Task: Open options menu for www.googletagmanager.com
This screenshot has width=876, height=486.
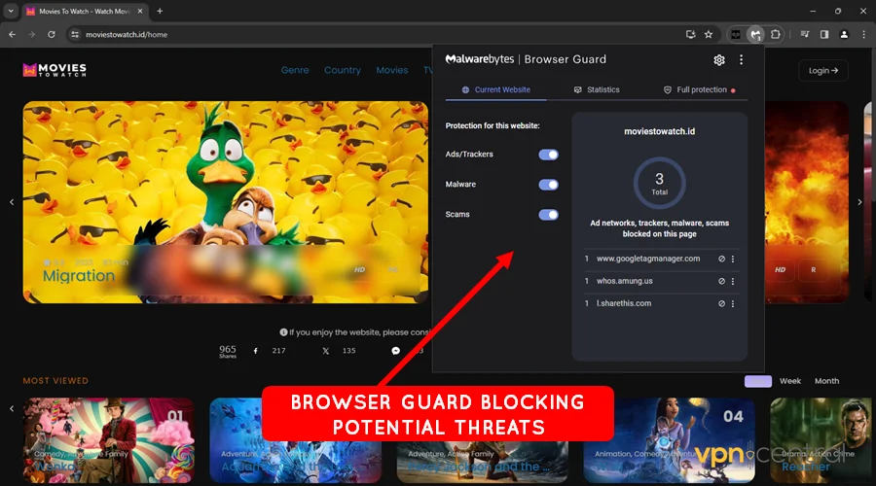Action: [733, 259]
